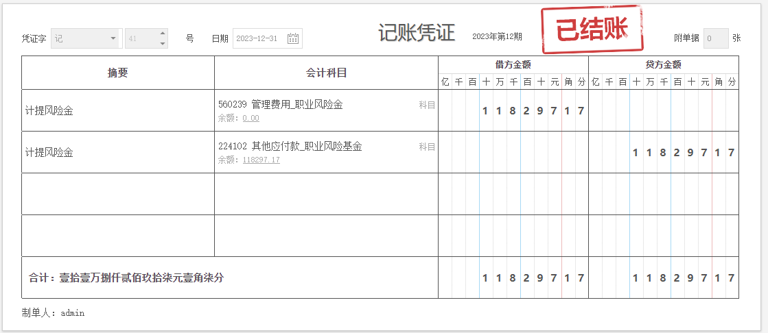Increase voucher number with the up arrow

[163, 34]
